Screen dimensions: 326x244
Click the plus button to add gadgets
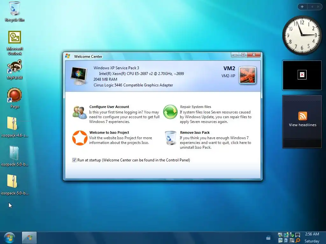pyautogui.click(x=302, y=7)
